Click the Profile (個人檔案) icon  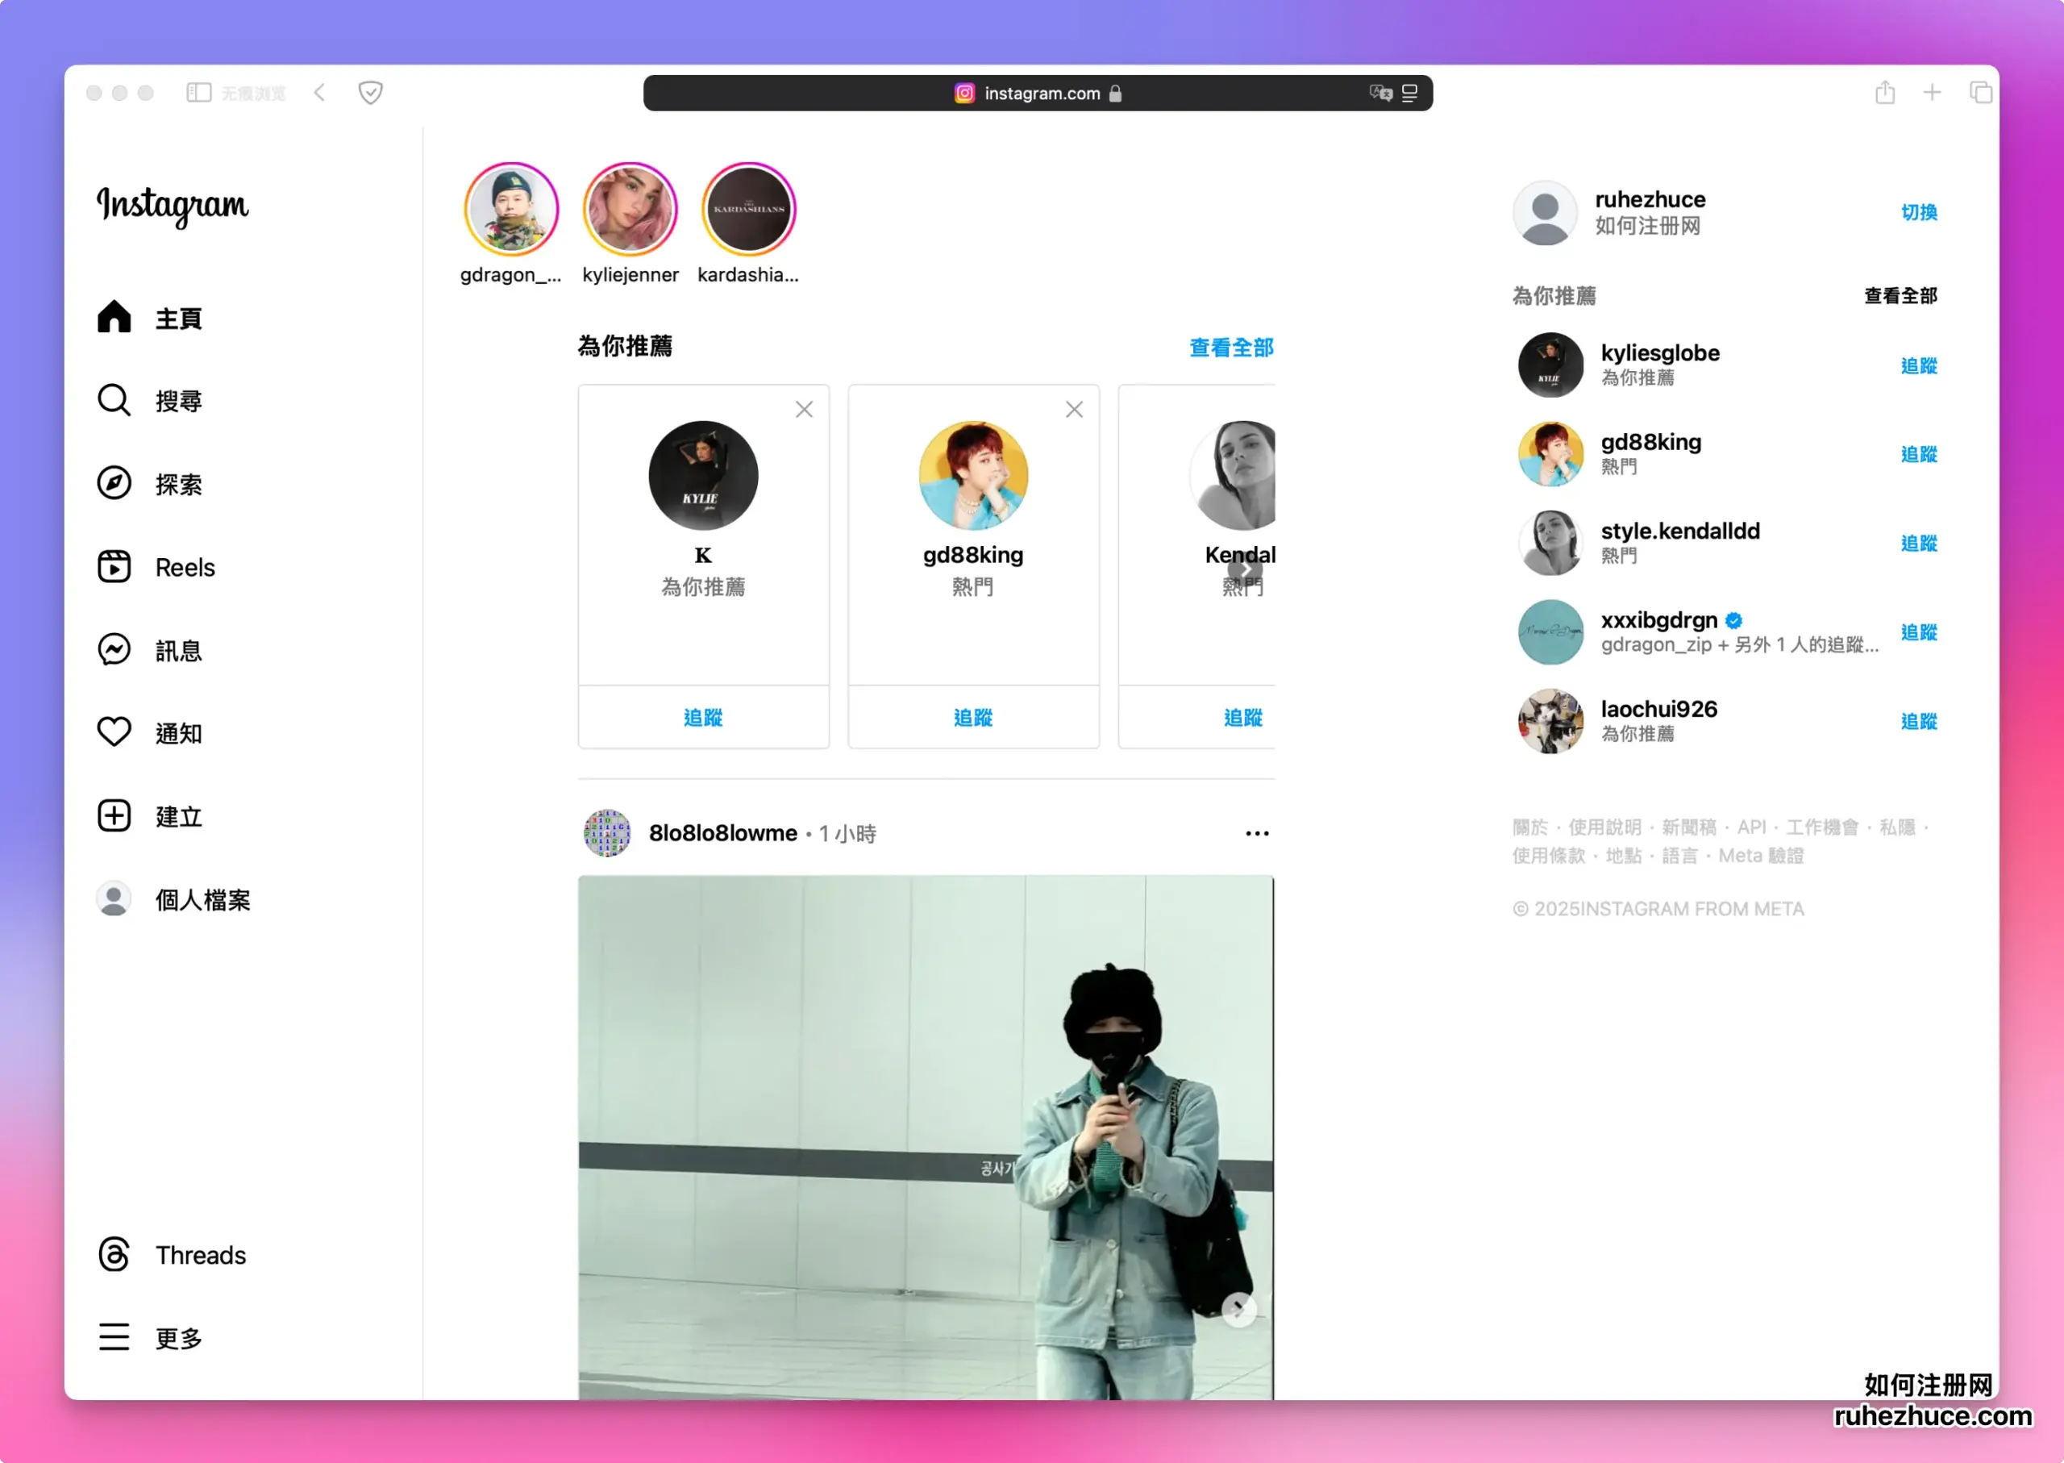click(112, 899)
